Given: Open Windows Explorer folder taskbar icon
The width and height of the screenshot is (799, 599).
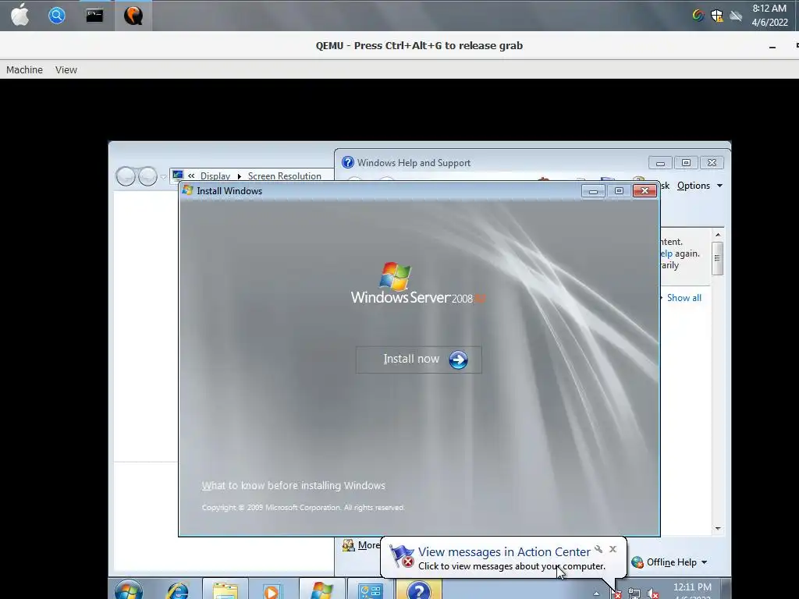Looking at the screenshot, I should (225, 590).
